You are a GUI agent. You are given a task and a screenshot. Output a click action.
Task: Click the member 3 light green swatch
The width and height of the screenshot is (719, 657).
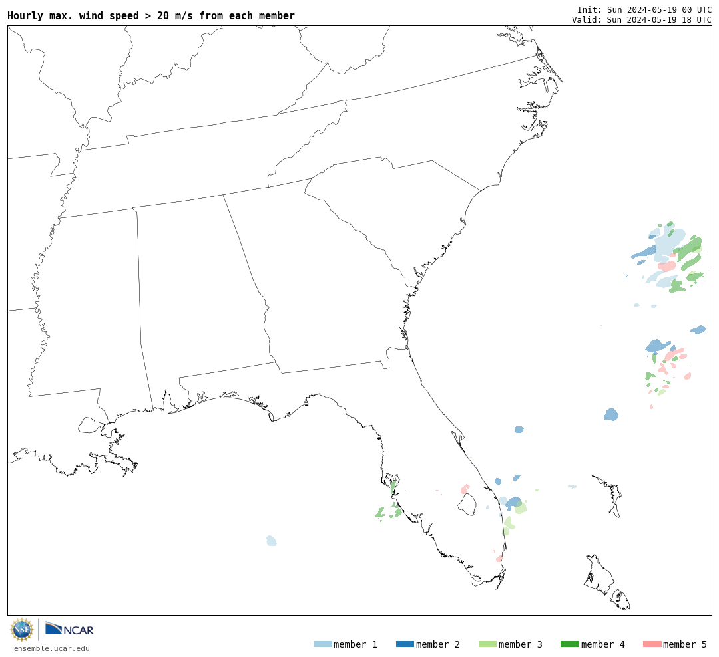point(487,644)
